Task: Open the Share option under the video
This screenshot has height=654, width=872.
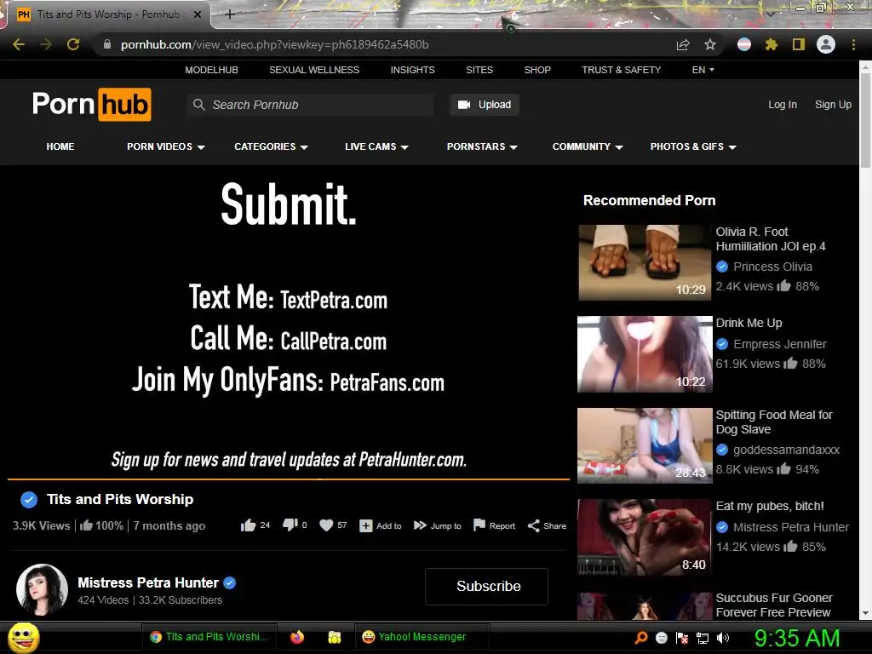Action: (547, 525)
